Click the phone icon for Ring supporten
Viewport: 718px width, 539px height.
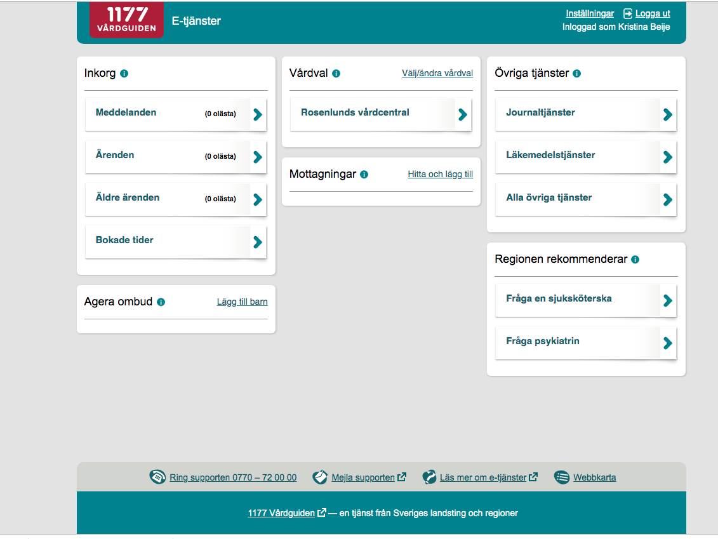(157, 477)
